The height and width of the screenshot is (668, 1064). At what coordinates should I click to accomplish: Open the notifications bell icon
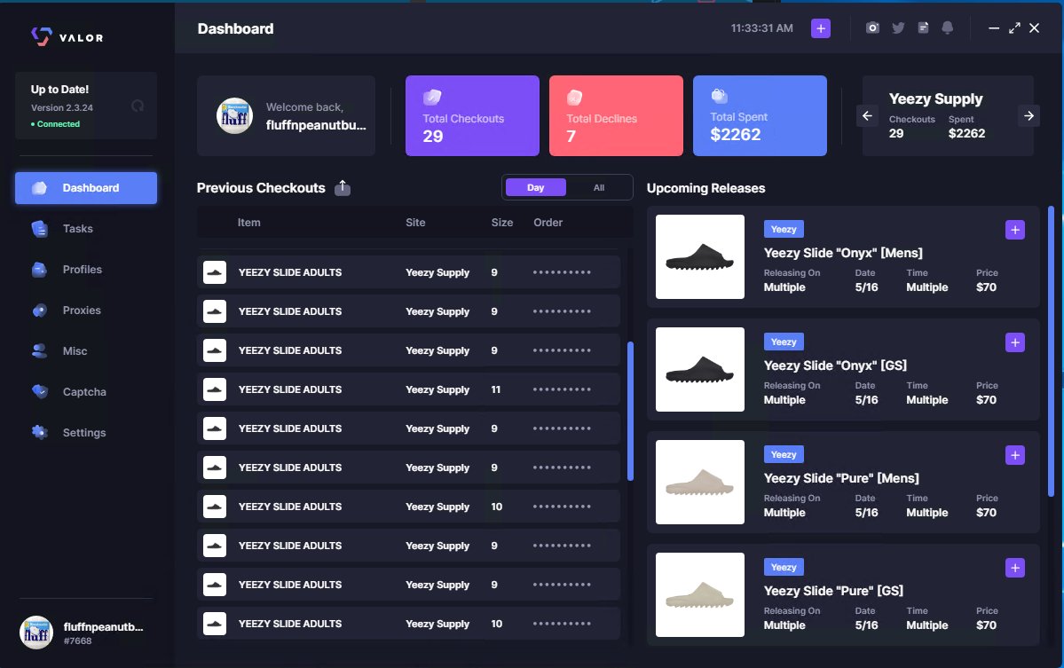947,28
